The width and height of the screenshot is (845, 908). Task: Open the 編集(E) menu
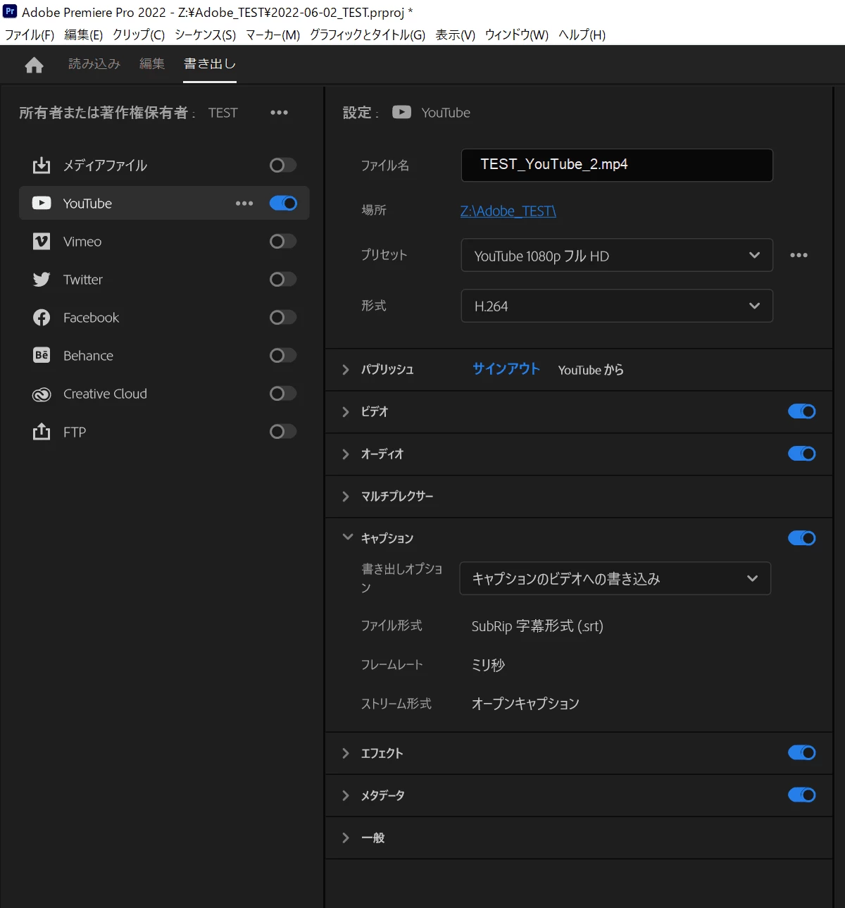83,35
